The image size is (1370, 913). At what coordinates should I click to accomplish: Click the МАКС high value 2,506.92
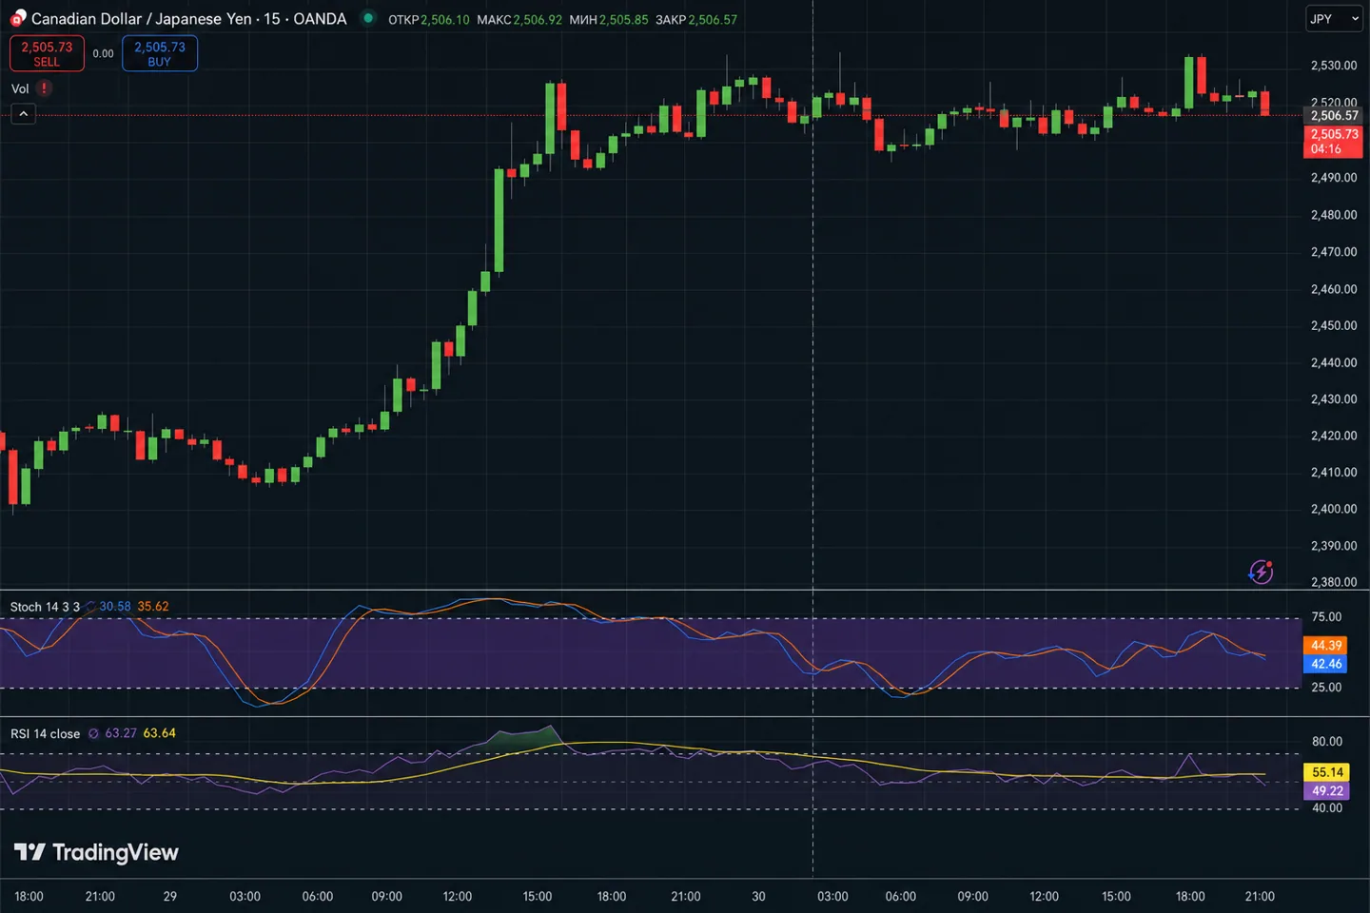click(x=538, y=19)
